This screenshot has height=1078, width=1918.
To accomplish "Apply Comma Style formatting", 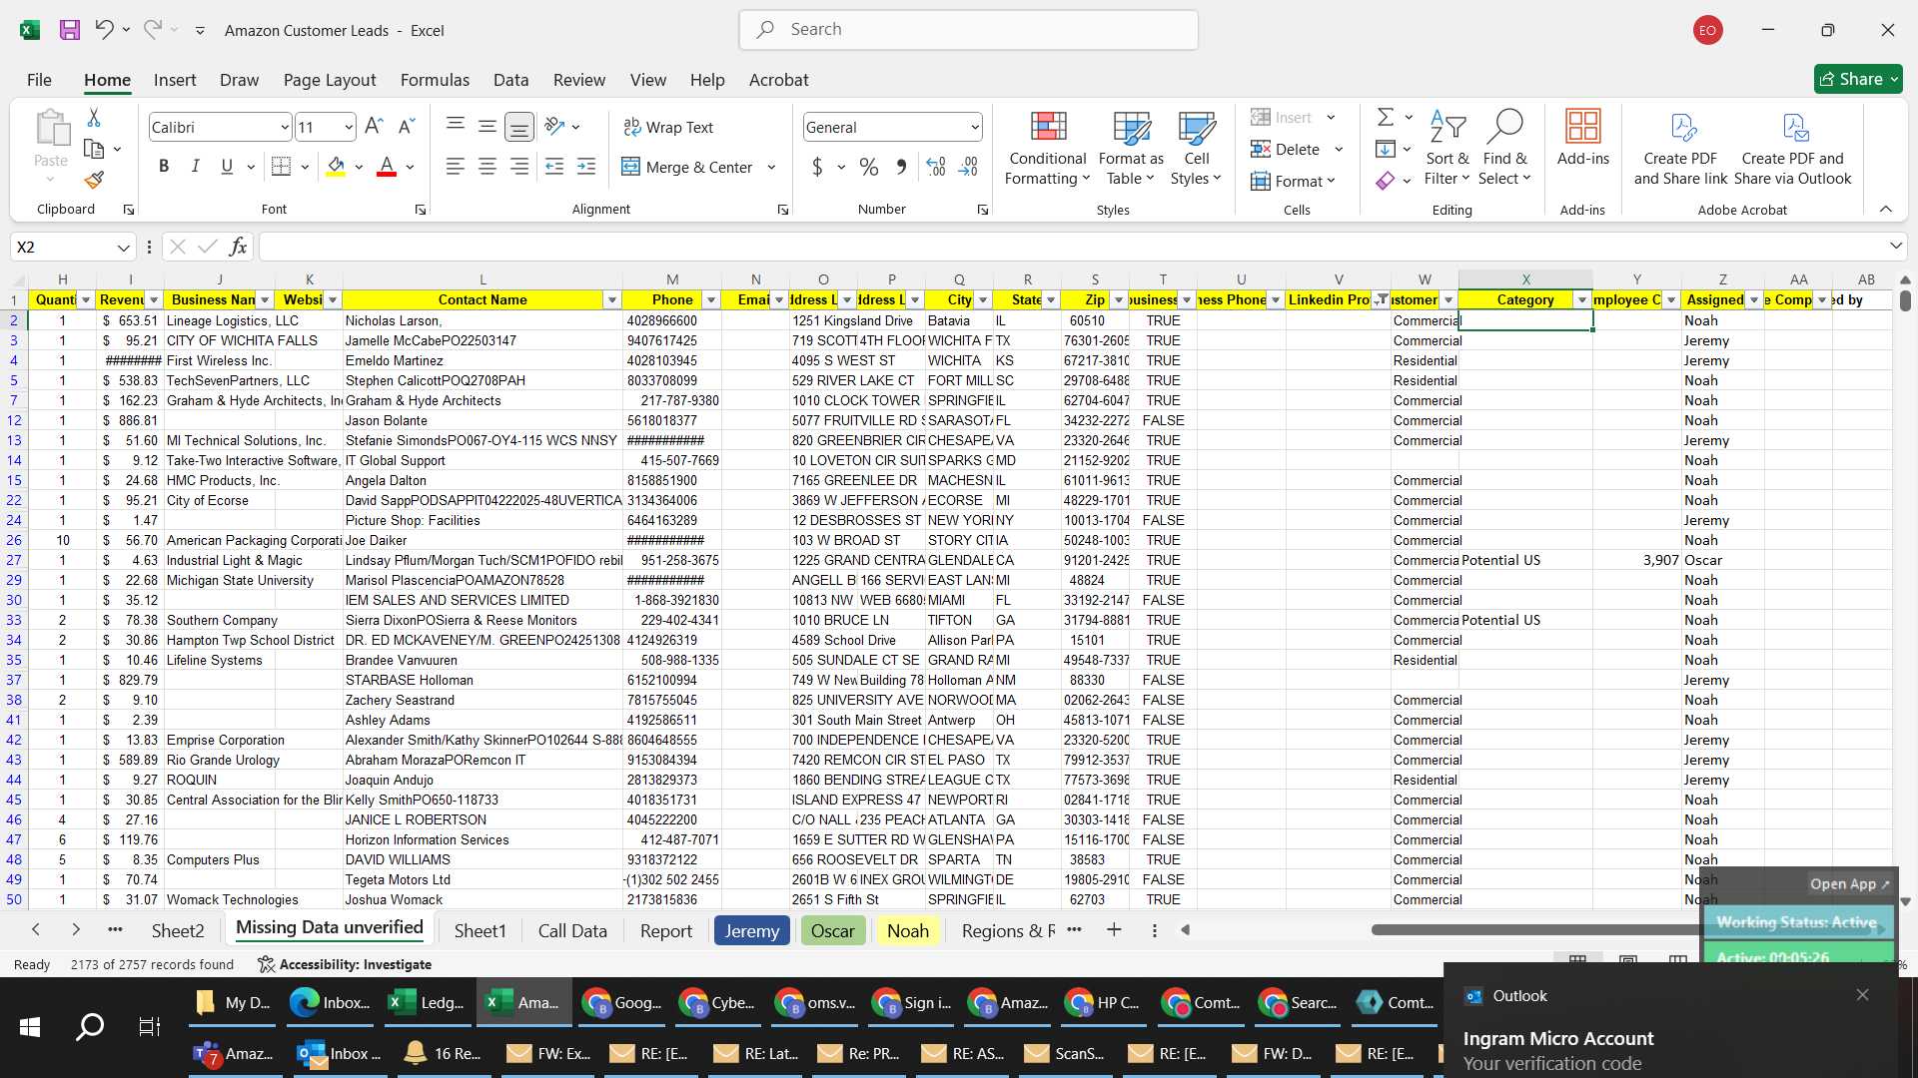I will click(x=901, y=167).
